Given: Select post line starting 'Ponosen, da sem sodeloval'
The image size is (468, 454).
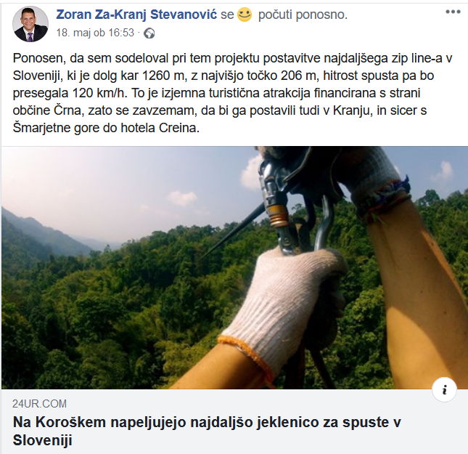Looking at the screenshot, I should click(232, 58).
